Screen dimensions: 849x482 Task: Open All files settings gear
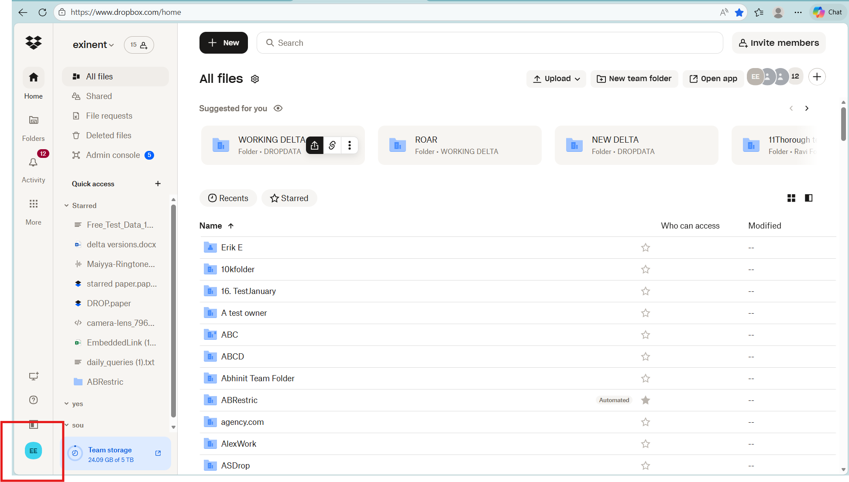click(255, 79)
